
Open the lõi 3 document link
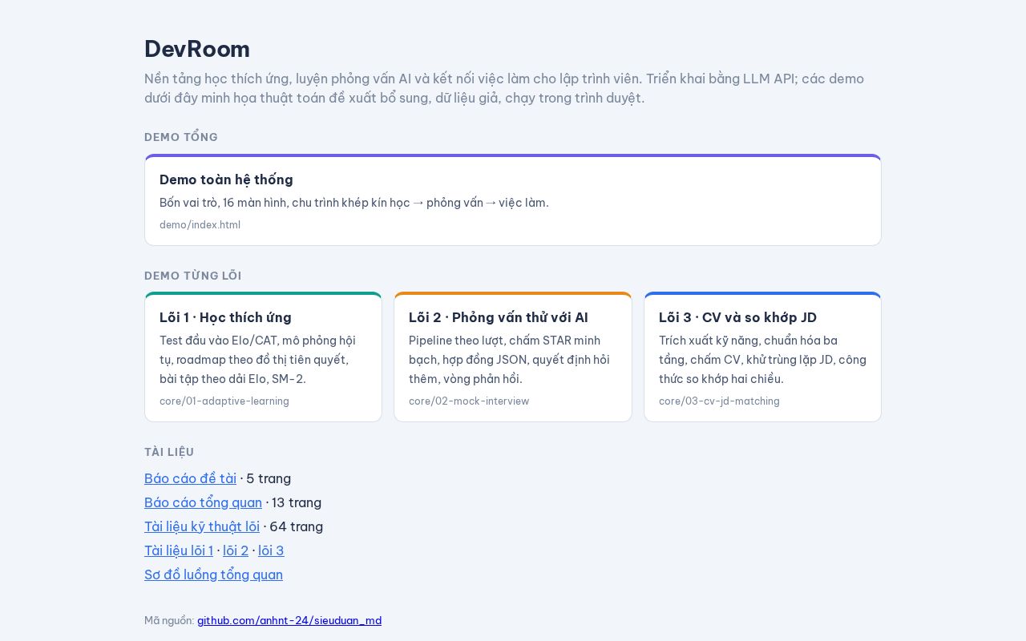click(x=271, y=550)
